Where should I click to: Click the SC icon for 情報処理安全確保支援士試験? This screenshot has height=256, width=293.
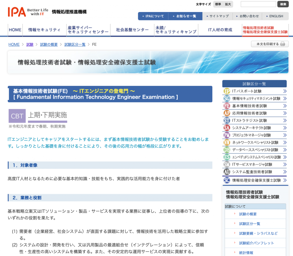tap(227, 180)
